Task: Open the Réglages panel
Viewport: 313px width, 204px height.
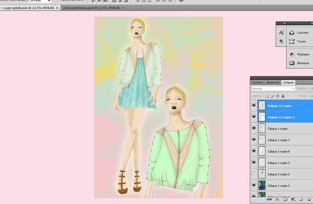Action: [299, 54]
